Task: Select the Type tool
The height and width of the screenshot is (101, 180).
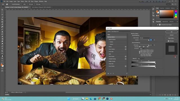Action: pos(2,49)
